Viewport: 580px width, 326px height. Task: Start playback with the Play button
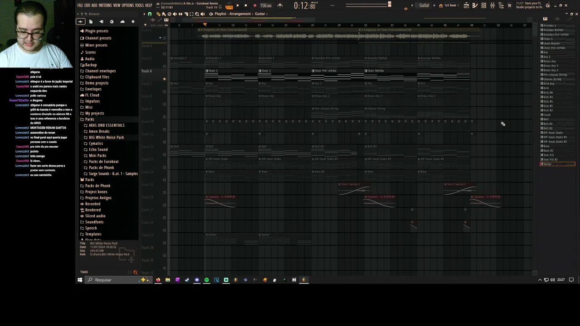point(237,5)
